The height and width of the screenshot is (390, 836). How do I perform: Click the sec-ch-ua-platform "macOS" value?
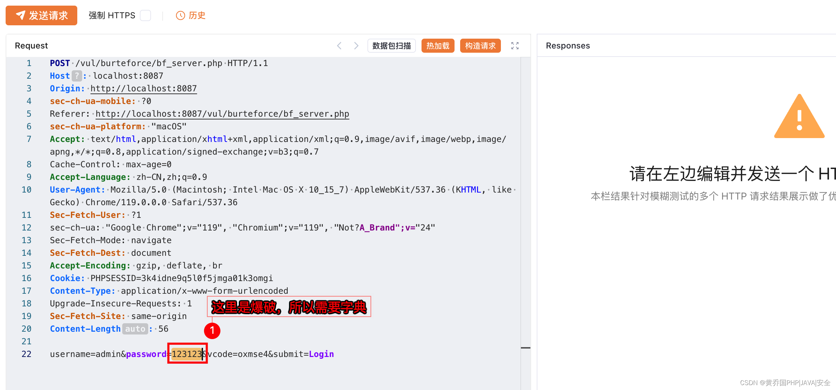(169, 126)
